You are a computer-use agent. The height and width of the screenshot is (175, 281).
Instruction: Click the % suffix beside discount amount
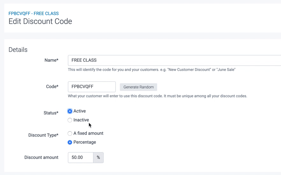[98, 157]
